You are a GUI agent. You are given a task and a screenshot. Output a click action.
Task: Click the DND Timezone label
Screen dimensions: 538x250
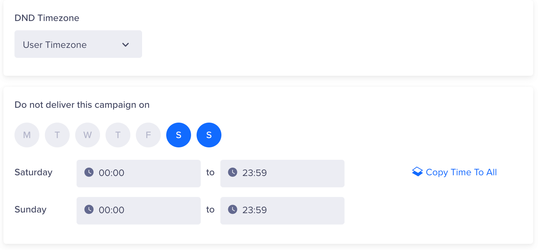47,18
